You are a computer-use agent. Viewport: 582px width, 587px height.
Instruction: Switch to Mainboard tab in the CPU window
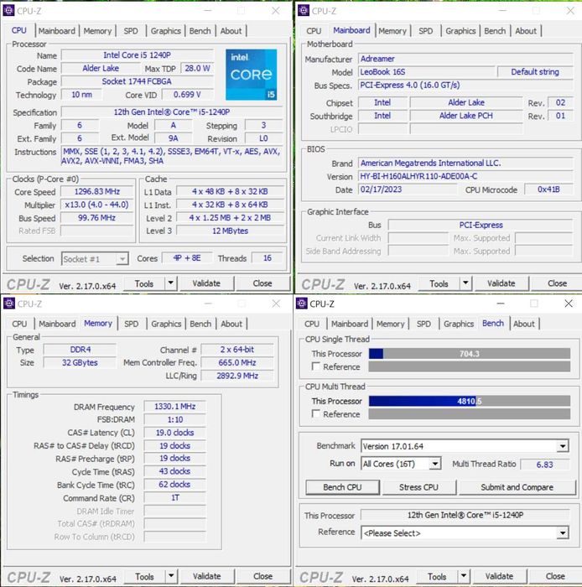tap(57, 31)
